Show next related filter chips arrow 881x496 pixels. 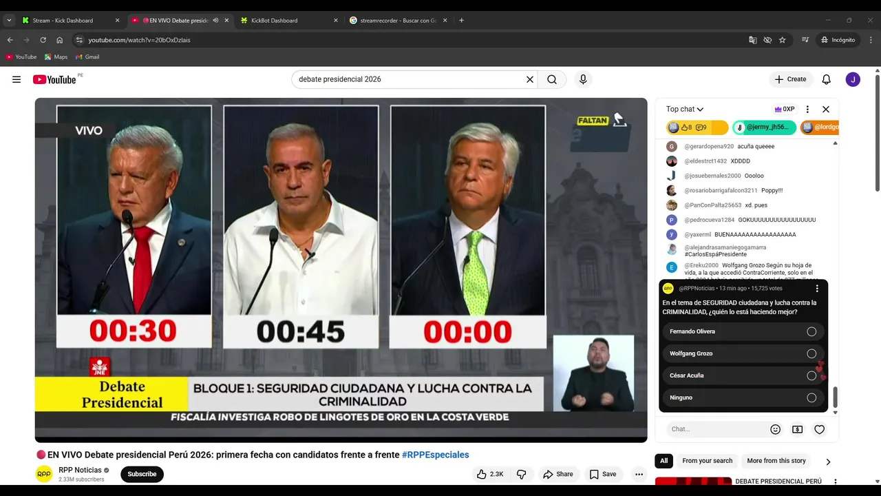(x=828, y=462)
